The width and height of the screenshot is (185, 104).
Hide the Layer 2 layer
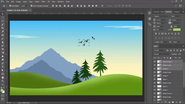pyautogui.click(x=155, y=86)
